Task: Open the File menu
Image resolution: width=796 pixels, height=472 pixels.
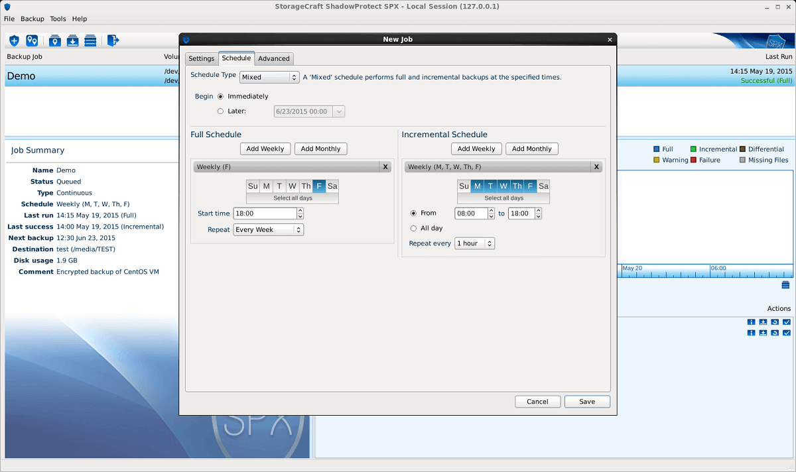Action: 9,19
